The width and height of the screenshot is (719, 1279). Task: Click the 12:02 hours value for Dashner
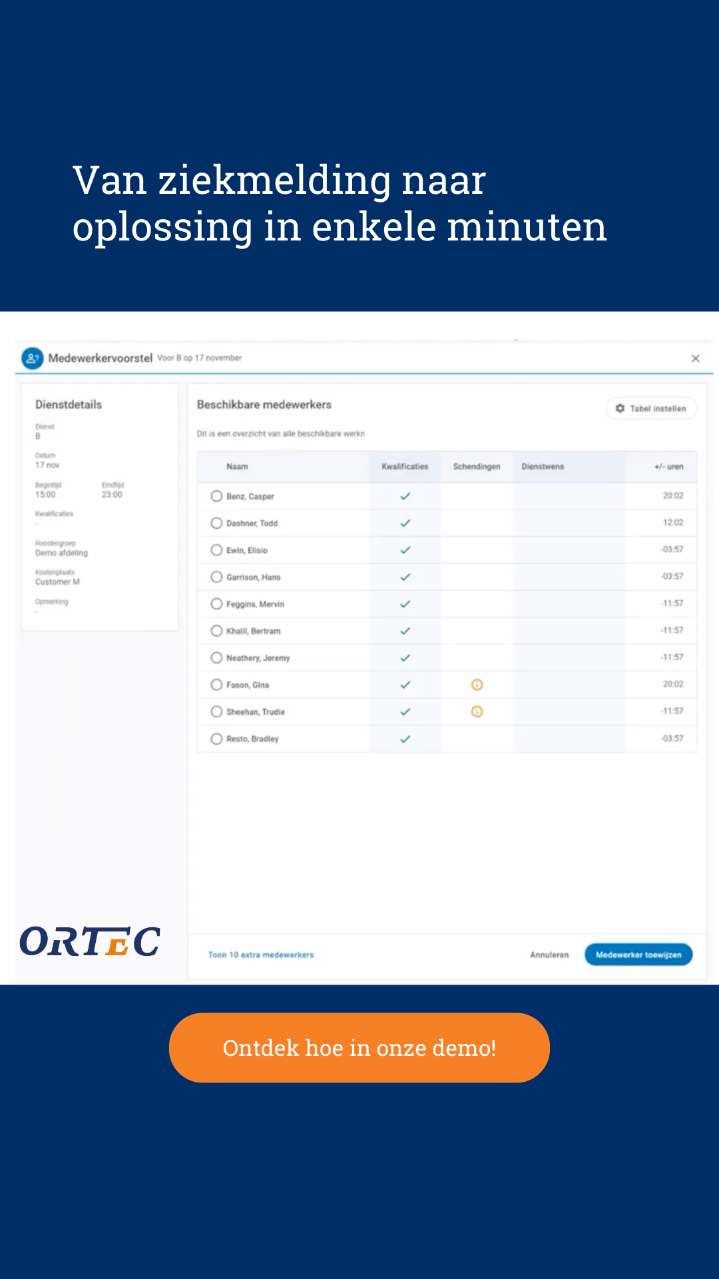(673, 522)
